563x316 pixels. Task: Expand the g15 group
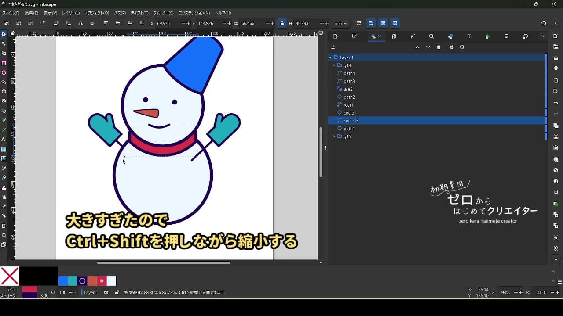coord(334,136)
